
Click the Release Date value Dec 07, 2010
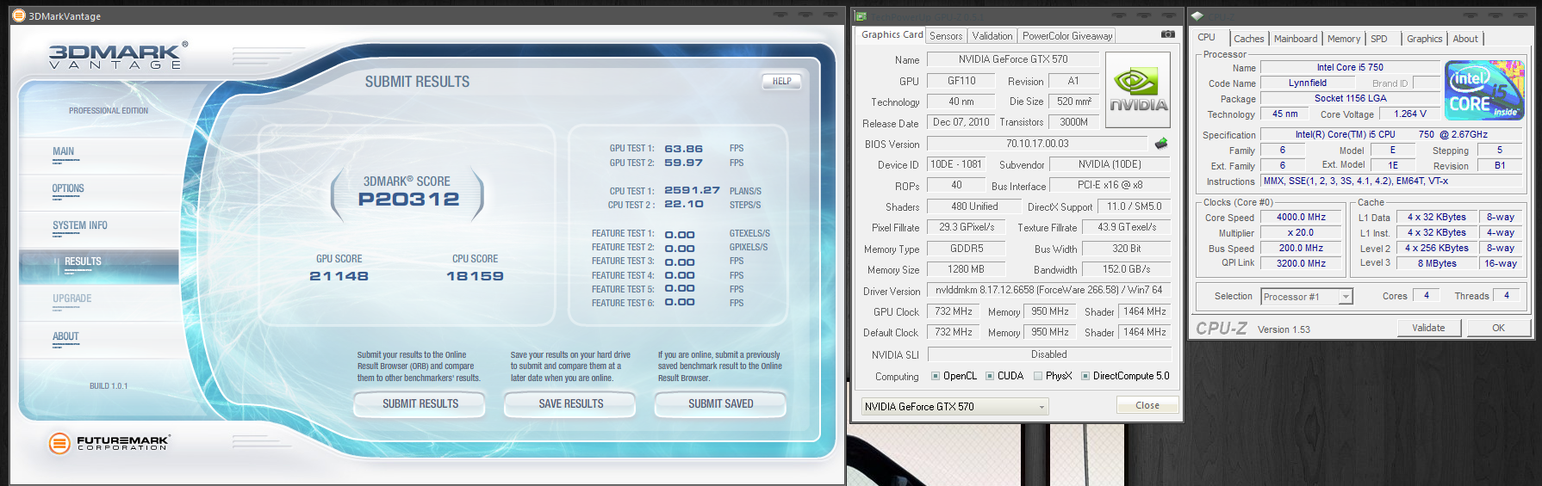[x=961, y=122]
